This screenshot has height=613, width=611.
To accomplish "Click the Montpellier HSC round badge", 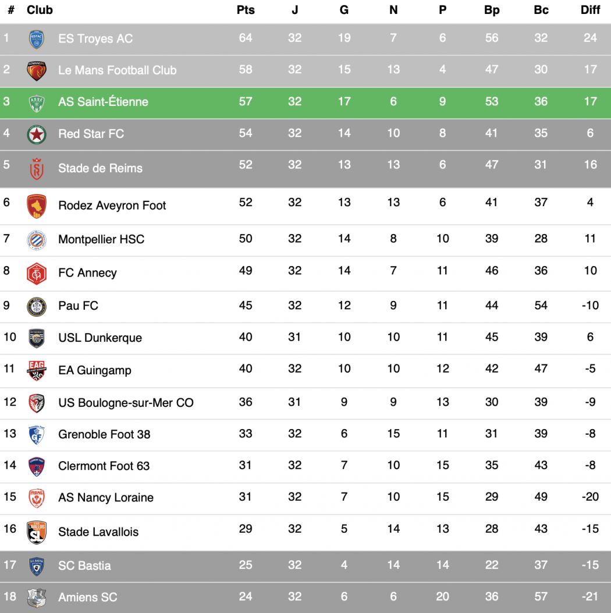I will [37, 240].
